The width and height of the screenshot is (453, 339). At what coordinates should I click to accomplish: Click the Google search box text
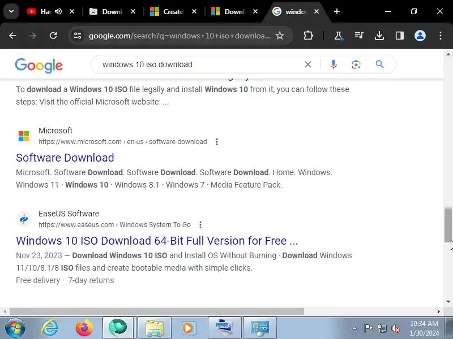147,64
